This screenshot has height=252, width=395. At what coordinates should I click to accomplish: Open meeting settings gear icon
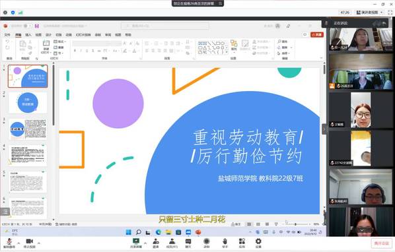click(258, 243)
